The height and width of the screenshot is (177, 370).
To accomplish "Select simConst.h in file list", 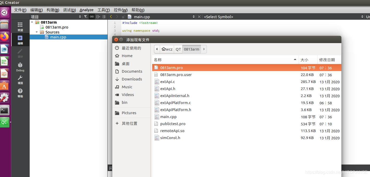I will (247, 138).
